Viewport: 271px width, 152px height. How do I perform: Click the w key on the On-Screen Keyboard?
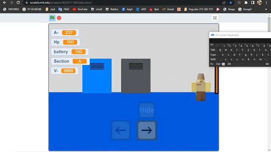tap(226, 50)
